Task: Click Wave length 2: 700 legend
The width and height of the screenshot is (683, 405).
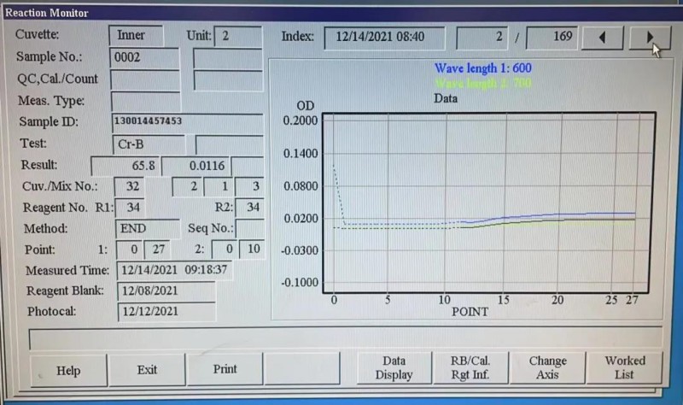Action: point(482,83)
